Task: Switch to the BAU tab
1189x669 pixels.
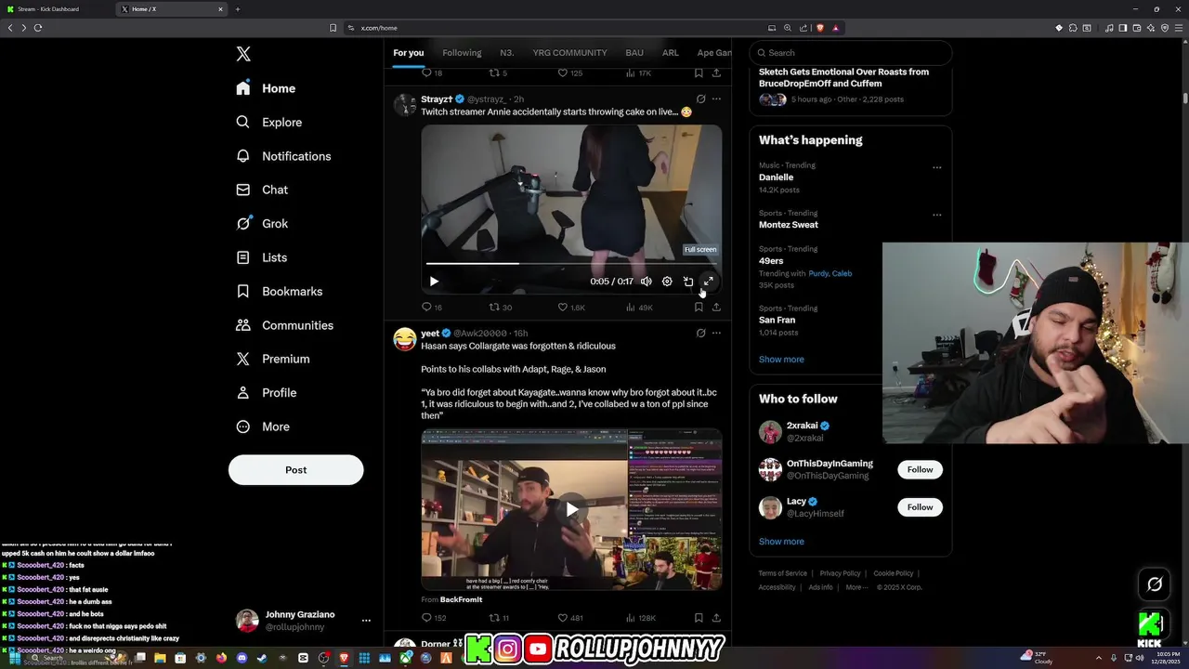Action: pyautogui.click(x=634, y=53)
